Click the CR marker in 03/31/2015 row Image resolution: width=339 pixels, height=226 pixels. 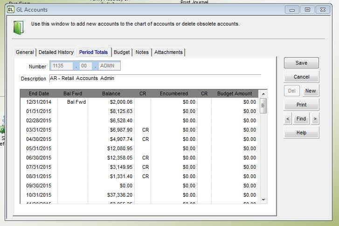[145, 130]
